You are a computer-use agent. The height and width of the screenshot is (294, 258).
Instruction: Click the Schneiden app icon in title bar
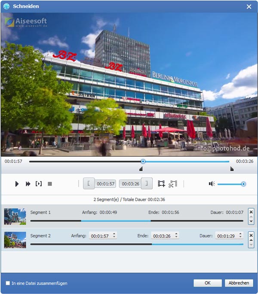[x=6, y=6]
